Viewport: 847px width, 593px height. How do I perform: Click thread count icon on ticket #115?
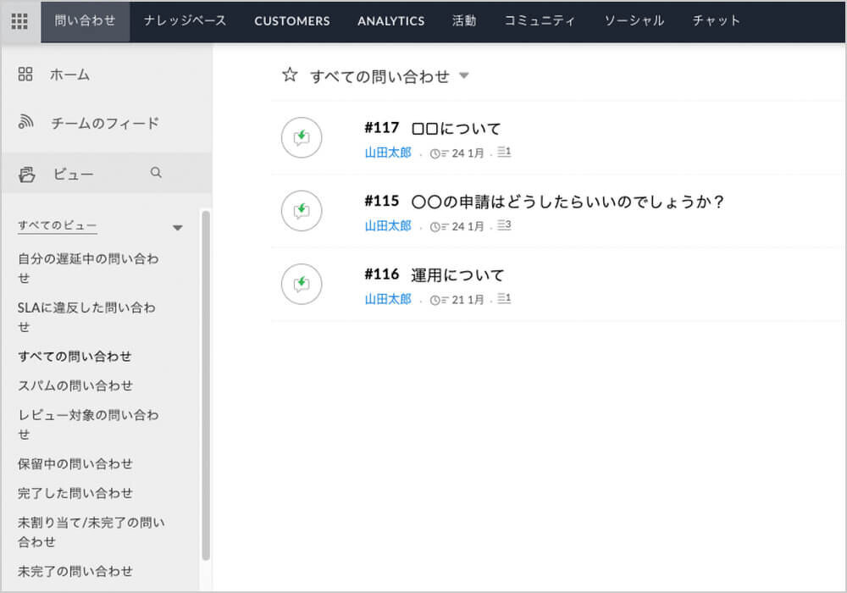504,226
